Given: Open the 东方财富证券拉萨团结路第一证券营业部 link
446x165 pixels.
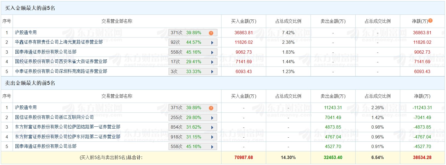Looking at the screenshot, I should coord(67,127).
